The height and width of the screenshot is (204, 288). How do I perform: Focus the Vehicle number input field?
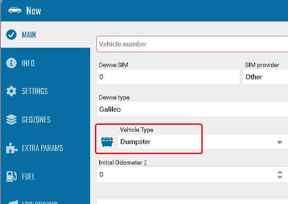[x=192, y=44]
